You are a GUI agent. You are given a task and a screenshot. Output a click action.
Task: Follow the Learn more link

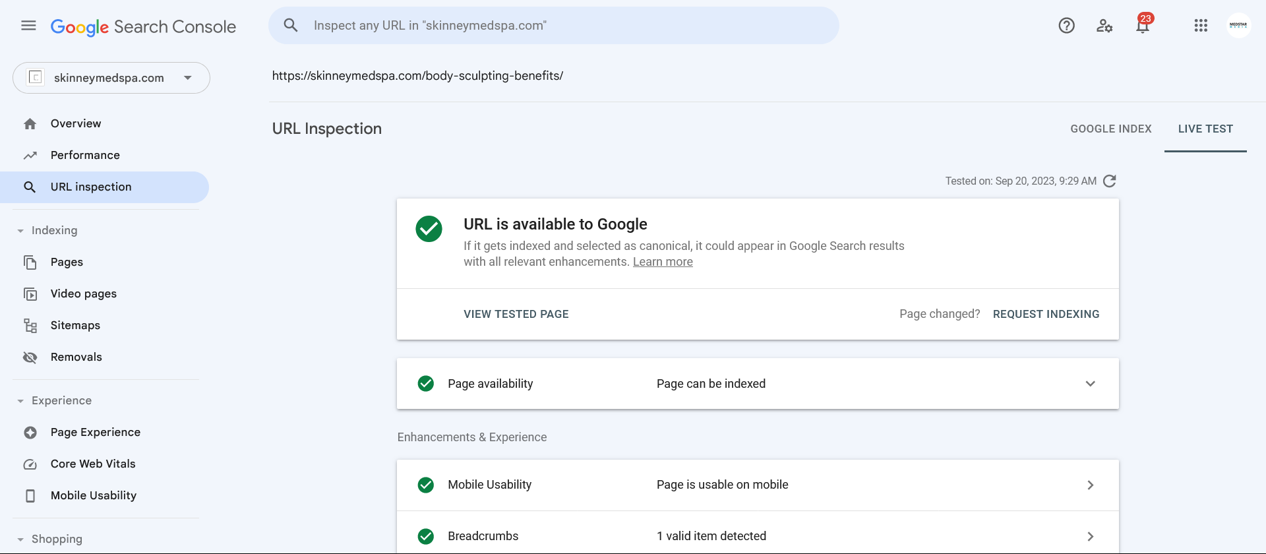point(663,262)
